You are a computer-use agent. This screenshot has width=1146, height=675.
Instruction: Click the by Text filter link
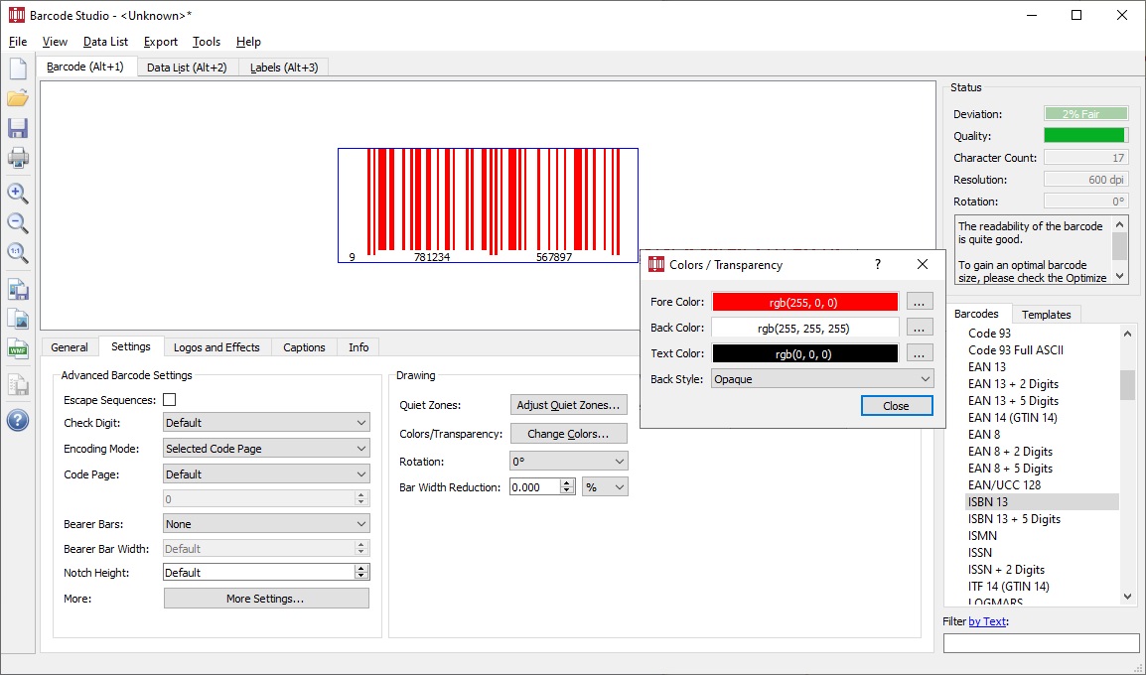987,621
